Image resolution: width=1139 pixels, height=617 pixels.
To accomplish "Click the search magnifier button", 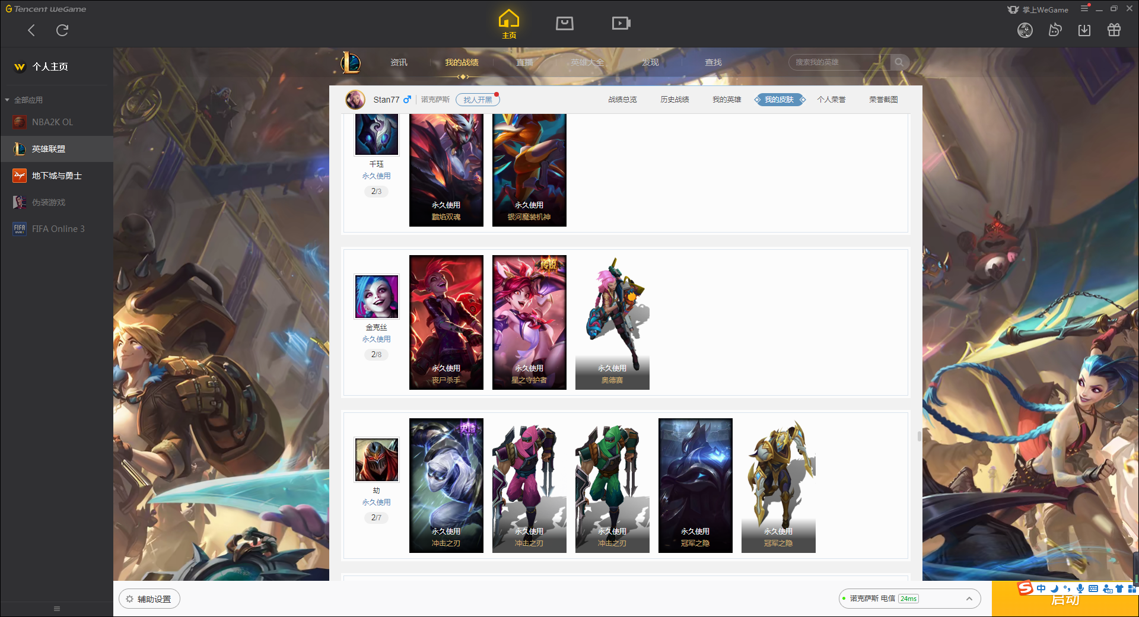I will tap(899, 62).
